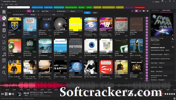Open the playlists play-file icon in sidebar
This screenshot has height=100, width=176.
(x=4, y=48)
